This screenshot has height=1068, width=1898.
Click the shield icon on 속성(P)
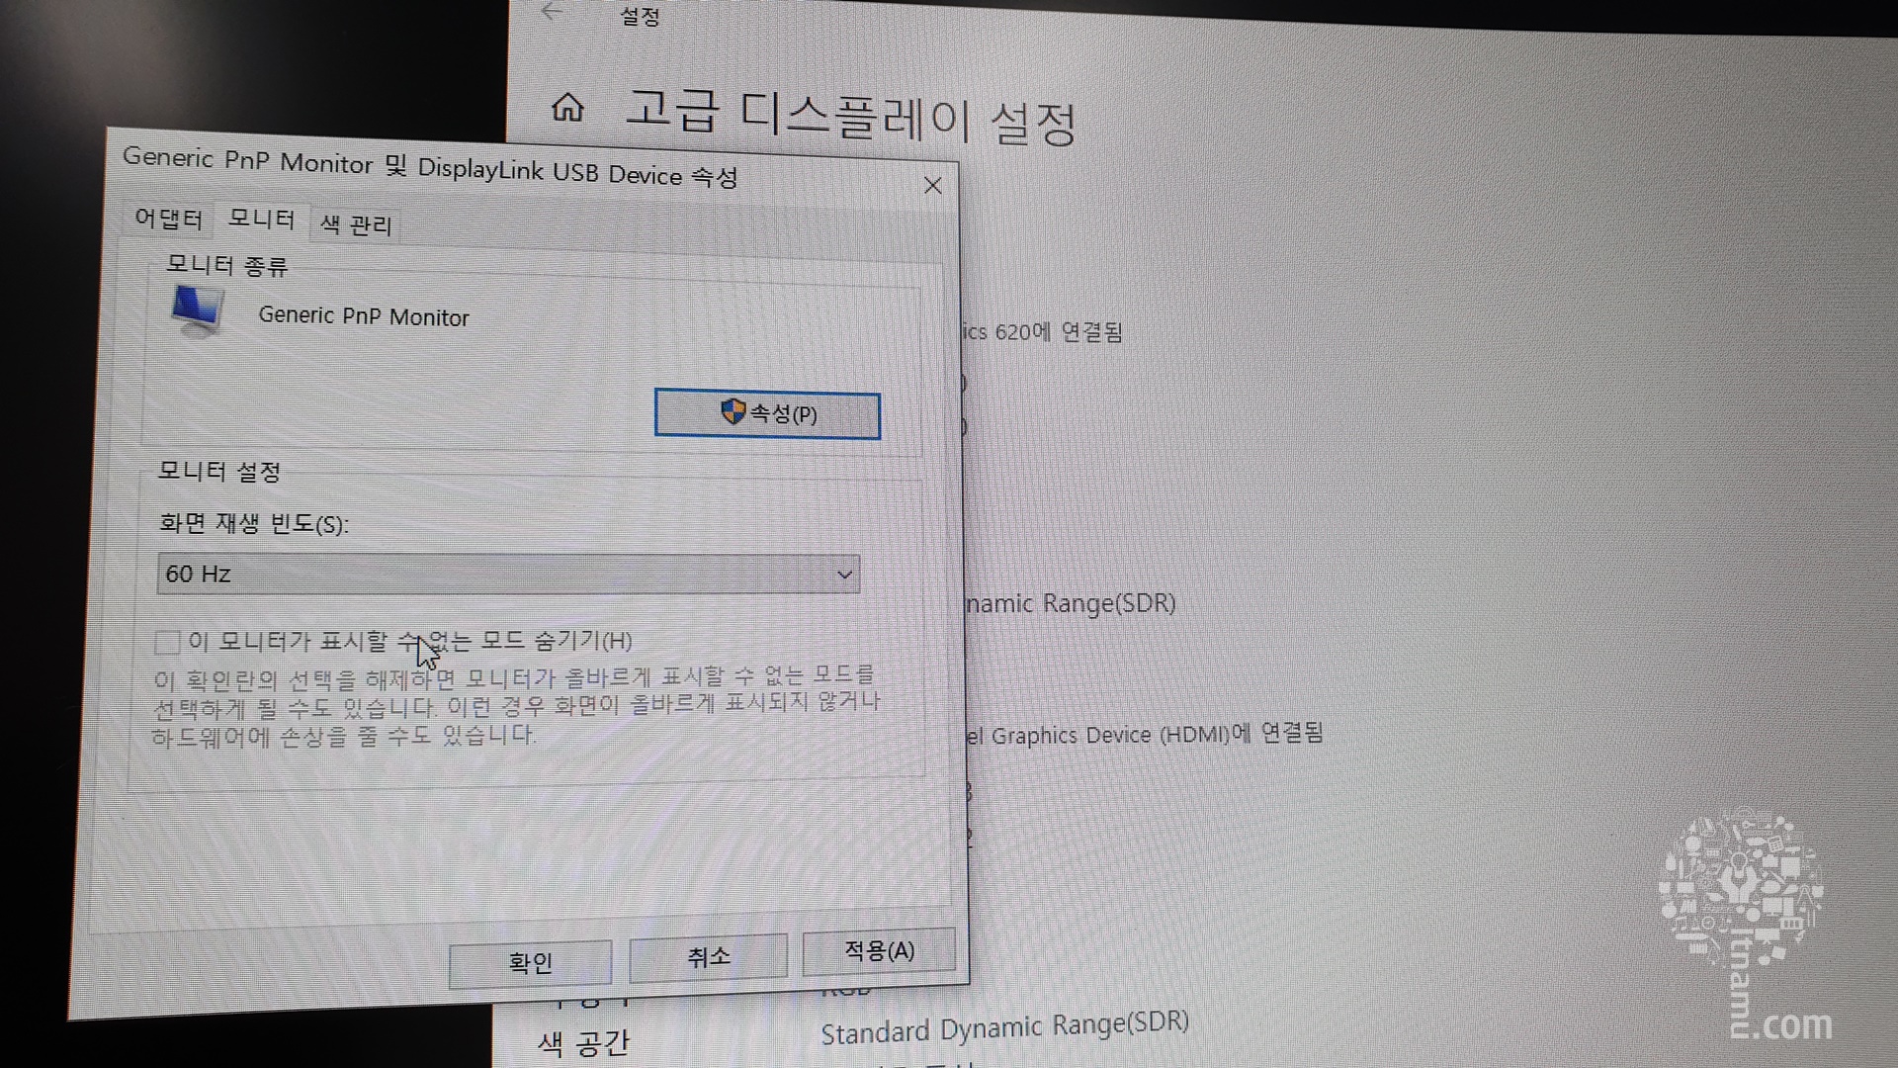733,411
